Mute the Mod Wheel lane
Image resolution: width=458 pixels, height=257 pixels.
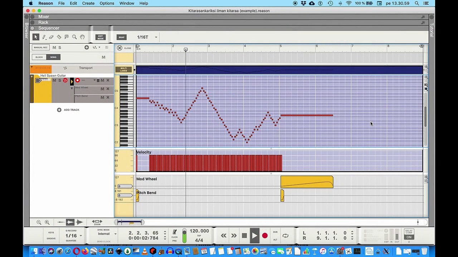(102, 89)
